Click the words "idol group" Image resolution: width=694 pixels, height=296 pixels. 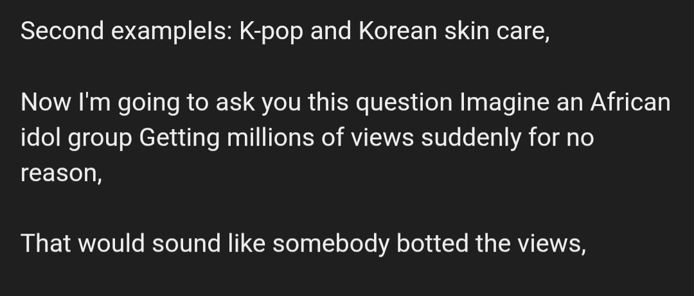pyautogui.click(x=76, y=138)
